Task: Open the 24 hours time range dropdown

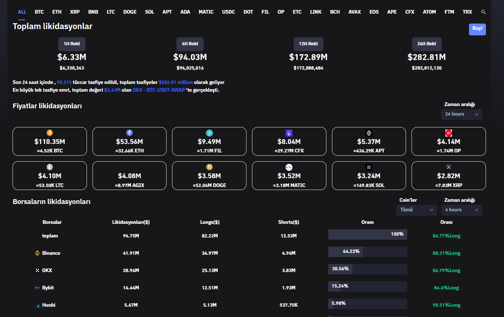Action: 461,114
